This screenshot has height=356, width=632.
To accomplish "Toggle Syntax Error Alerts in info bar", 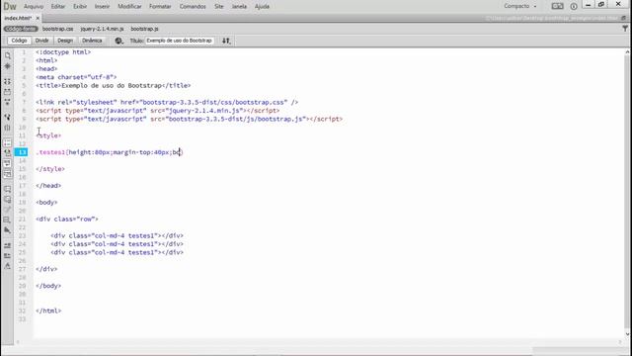I will [x=8, y=174].
